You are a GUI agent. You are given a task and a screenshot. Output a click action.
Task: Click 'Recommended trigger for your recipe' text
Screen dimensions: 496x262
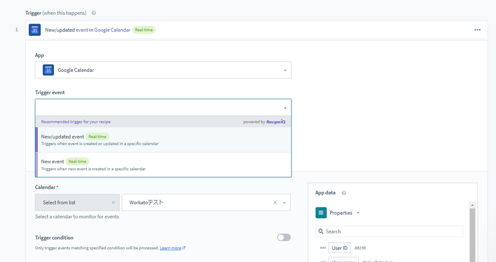(x=76, y=121)
